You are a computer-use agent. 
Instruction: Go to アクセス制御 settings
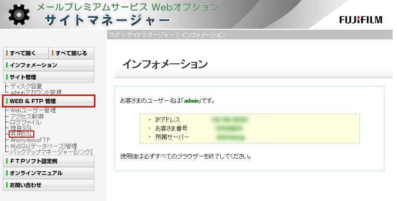pyautogui.click(x=27, y=117)
